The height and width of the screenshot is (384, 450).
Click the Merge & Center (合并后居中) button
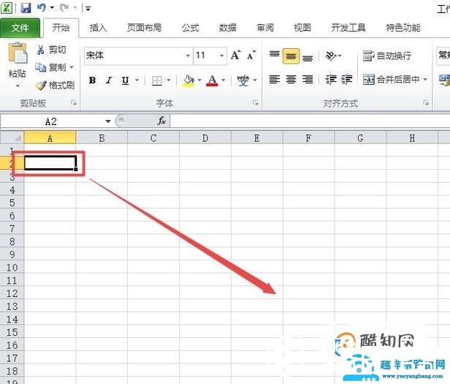391,79
